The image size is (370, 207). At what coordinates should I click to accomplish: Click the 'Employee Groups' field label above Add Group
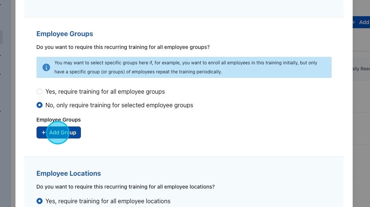(58, 120)
